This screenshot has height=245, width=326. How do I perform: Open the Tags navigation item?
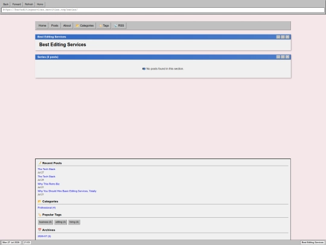(x=104, y=25)
